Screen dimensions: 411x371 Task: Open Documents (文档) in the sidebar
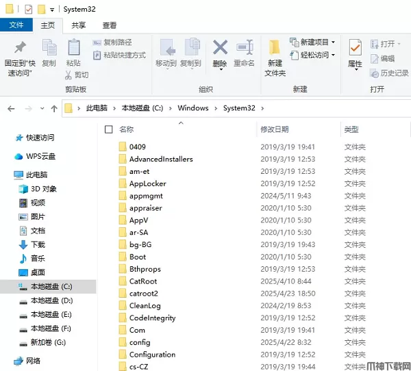(x=32, y=231)
